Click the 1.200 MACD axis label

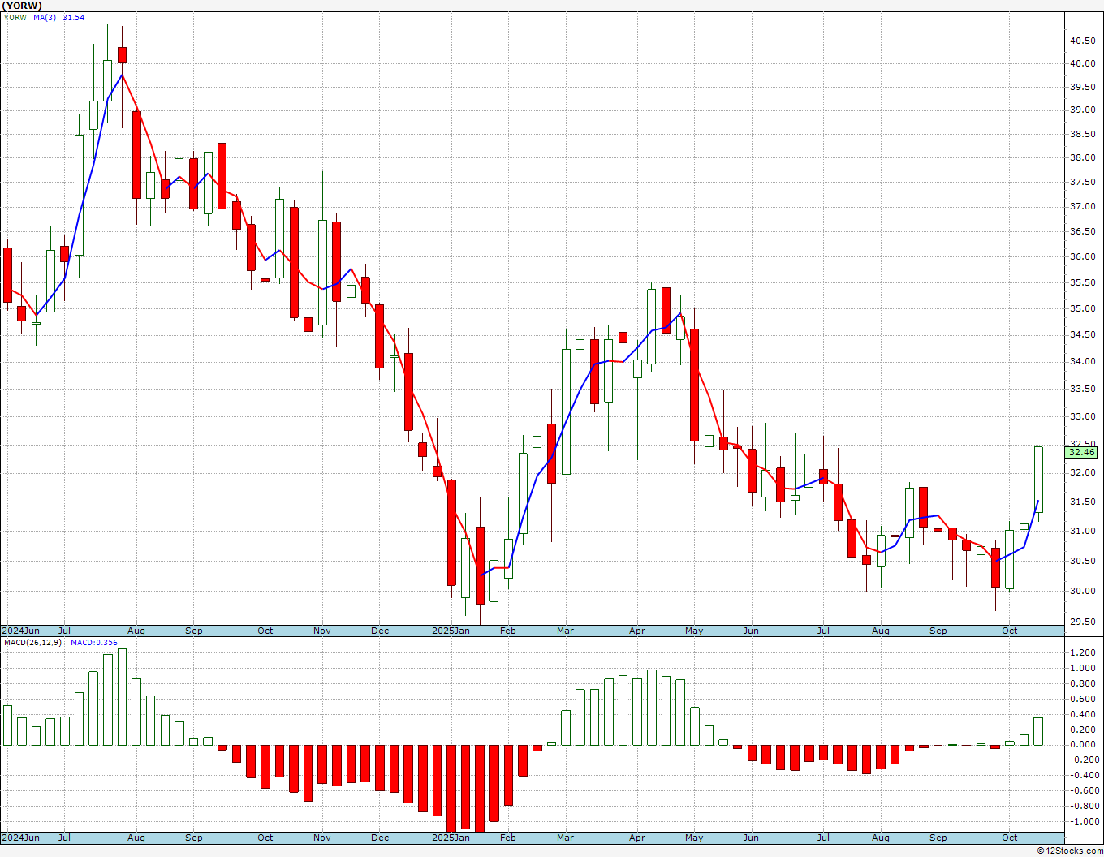(x=1081, y=653)
